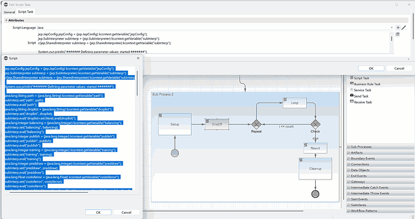Switch to the Script Task tab
415x219 pixels.
coord(26,12)
